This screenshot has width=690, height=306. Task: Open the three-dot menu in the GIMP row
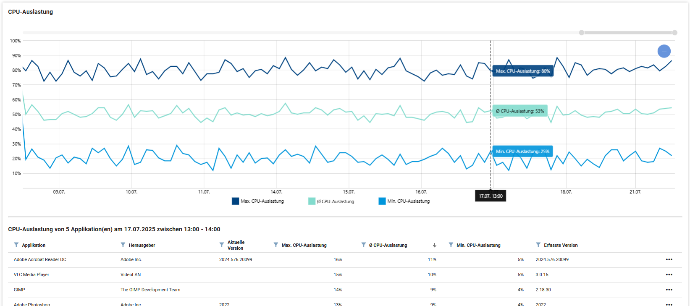click(669, 290)
